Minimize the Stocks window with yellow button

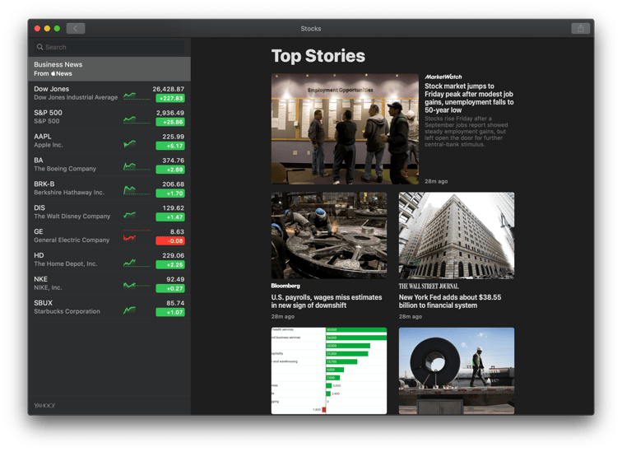47,29
